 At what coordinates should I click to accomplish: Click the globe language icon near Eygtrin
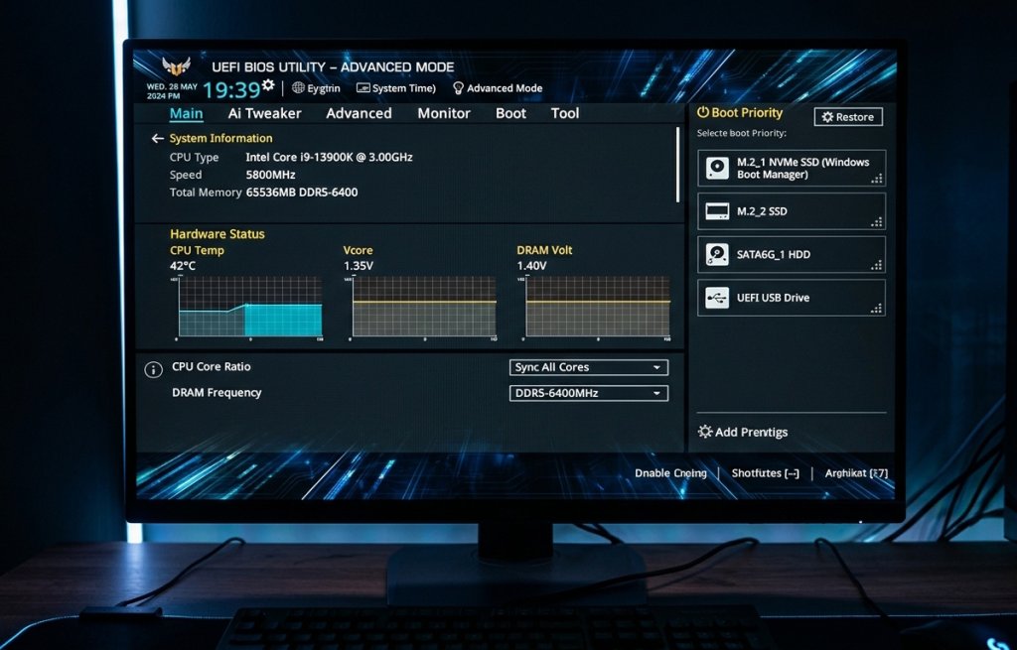click(298, 87)
